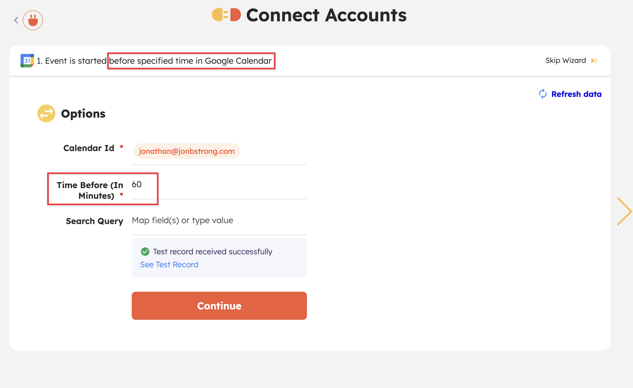
Task: Click the Skip Wizard link
Action: (565, 61)
